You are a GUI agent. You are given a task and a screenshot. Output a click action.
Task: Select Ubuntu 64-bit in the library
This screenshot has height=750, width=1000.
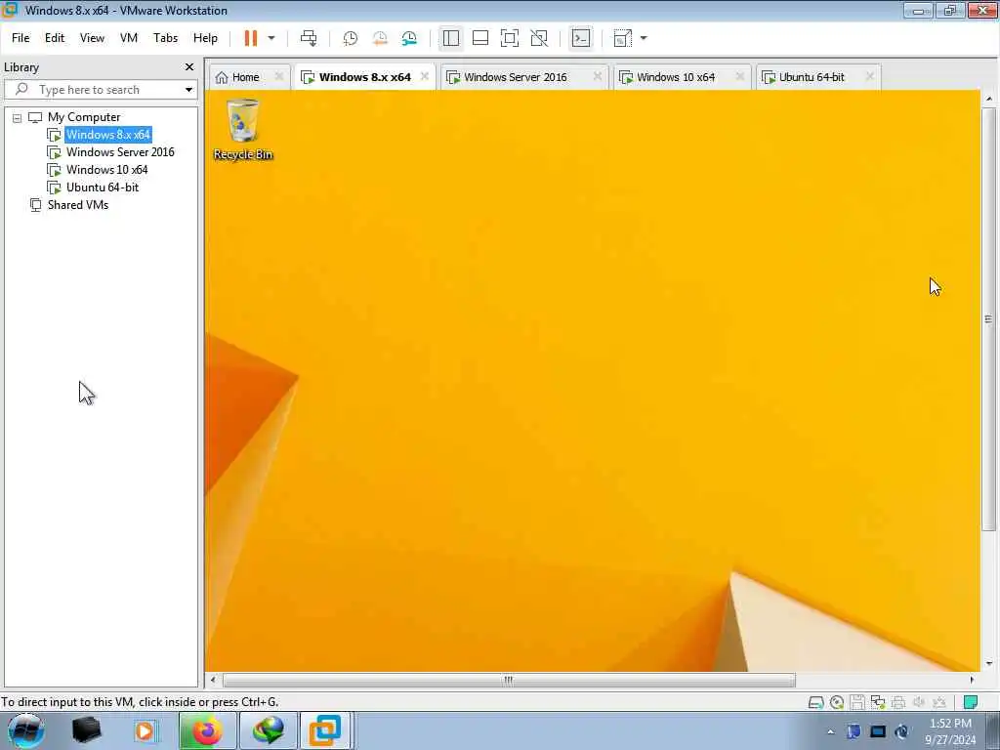(x=102, y=187)
